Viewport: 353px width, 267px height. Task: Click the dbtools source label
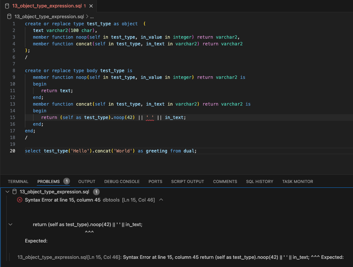coord(111,200)
